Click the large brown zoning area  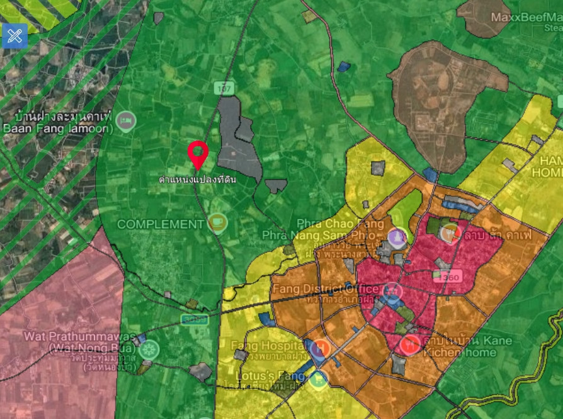coord(445,104)
